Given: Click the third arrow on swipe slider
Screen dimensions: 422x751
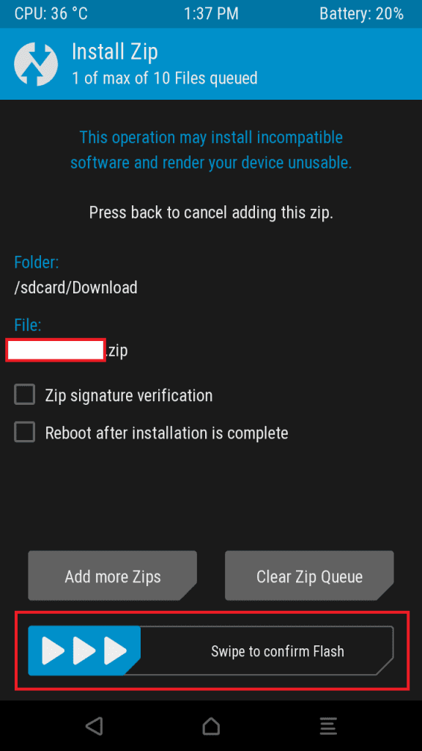Looking at the screenshot, I should point(115,651).
